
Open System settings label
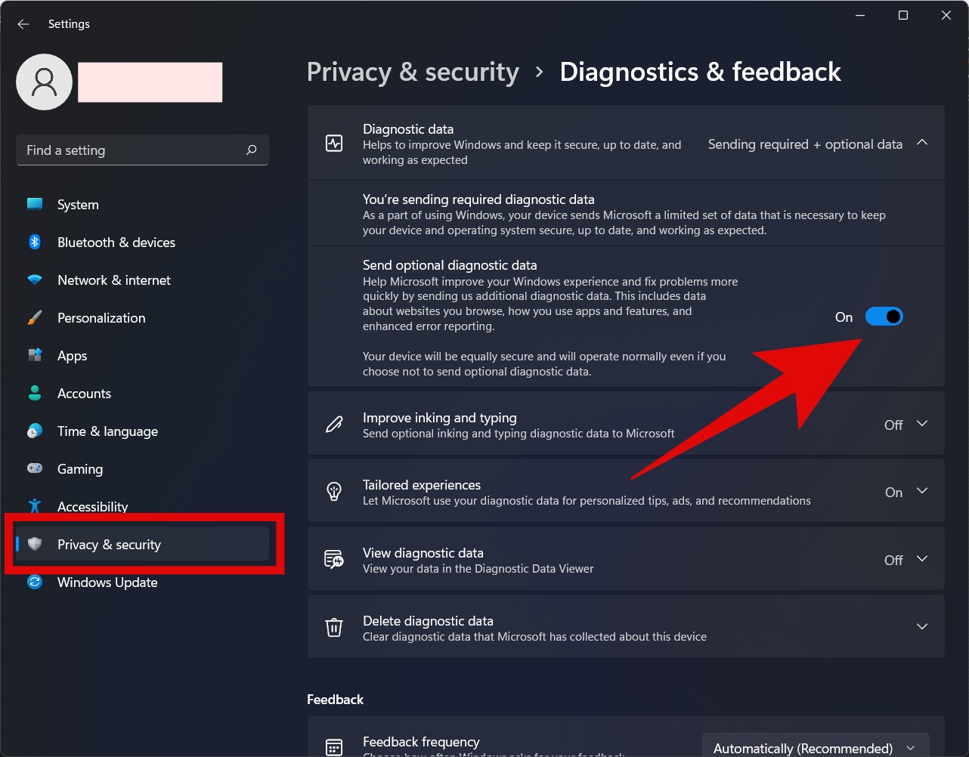pos(78,205)
